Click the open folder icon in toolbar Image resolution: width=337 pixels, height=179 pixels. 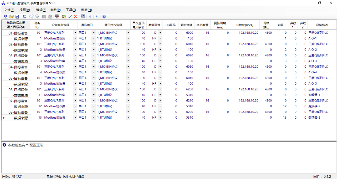tap(11, 17)
